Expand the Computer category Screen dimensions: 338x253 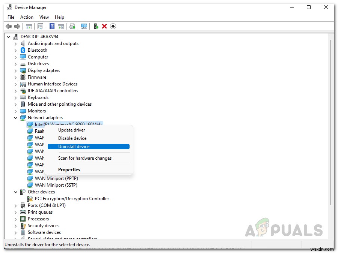click(x=15, y=57)
